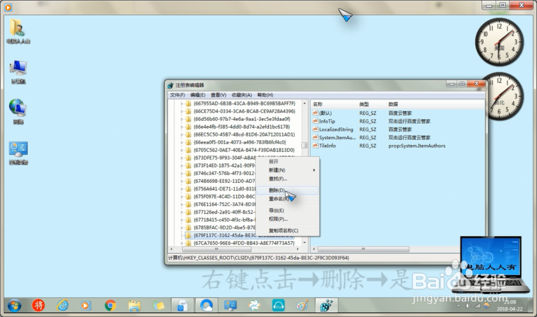
Task: Launch Google Chrome from the taskbar
Action: [x=110, y=305]
